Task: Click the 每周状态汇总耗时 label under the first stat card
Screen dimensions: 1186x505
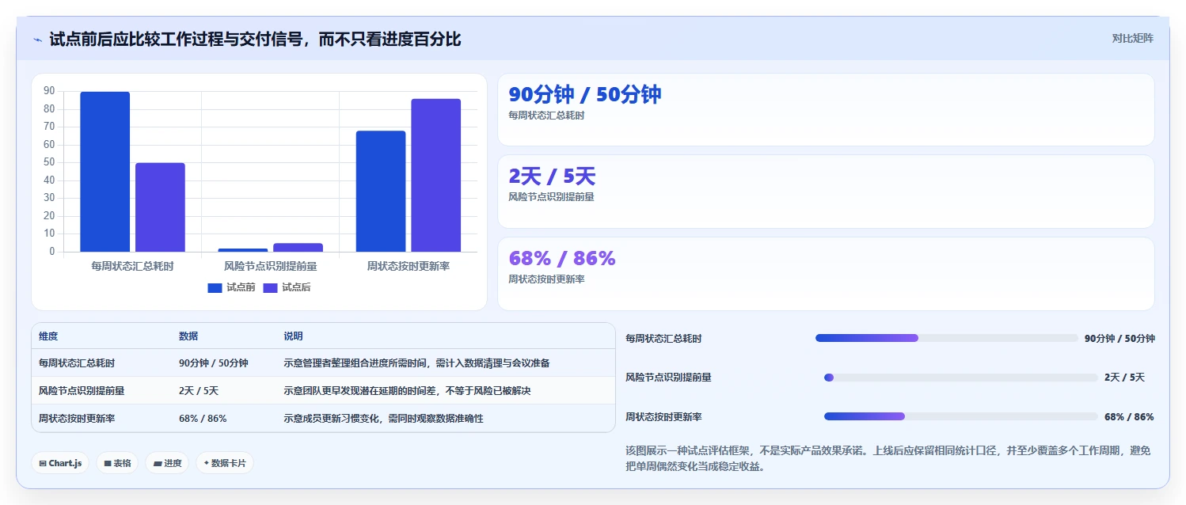Action: [x=546, y=116]
